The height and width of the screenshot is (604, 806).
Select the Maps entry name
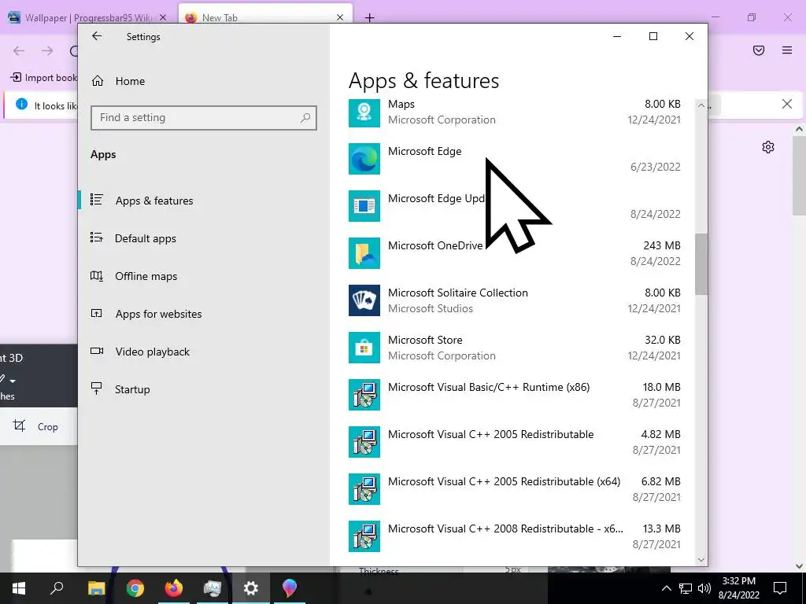(x=401, y=105)
